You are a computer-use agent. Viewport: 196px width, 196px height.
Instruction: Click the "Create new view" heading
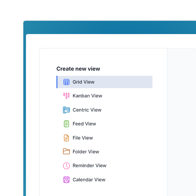[x=78, y=69]
